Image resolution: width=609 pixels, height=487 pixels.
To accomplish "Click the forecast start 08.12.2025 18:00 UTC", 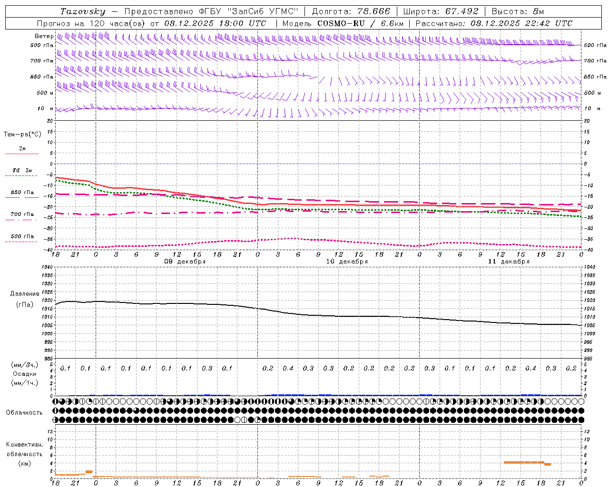I will pyautogui.click(x=216, y=23).
